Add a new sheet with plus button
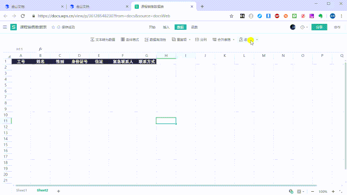Image resolution: width=347 pixels, height=195 pixels. tap(59, 191)
